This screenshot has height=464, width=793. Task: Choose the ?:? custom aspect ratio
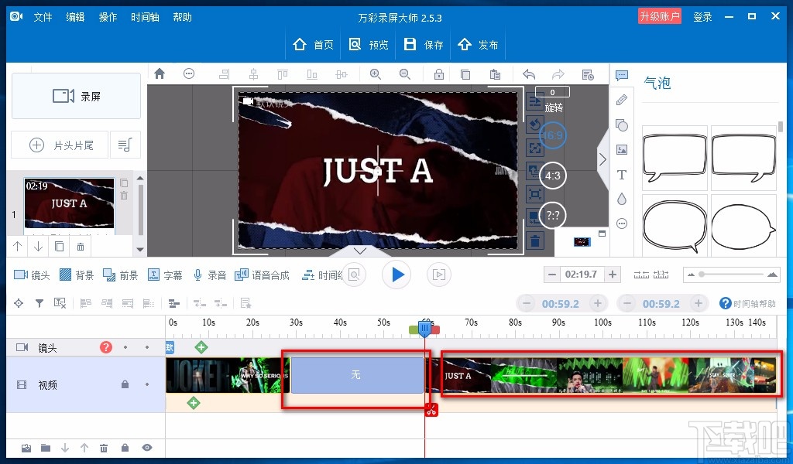point(552,216)
